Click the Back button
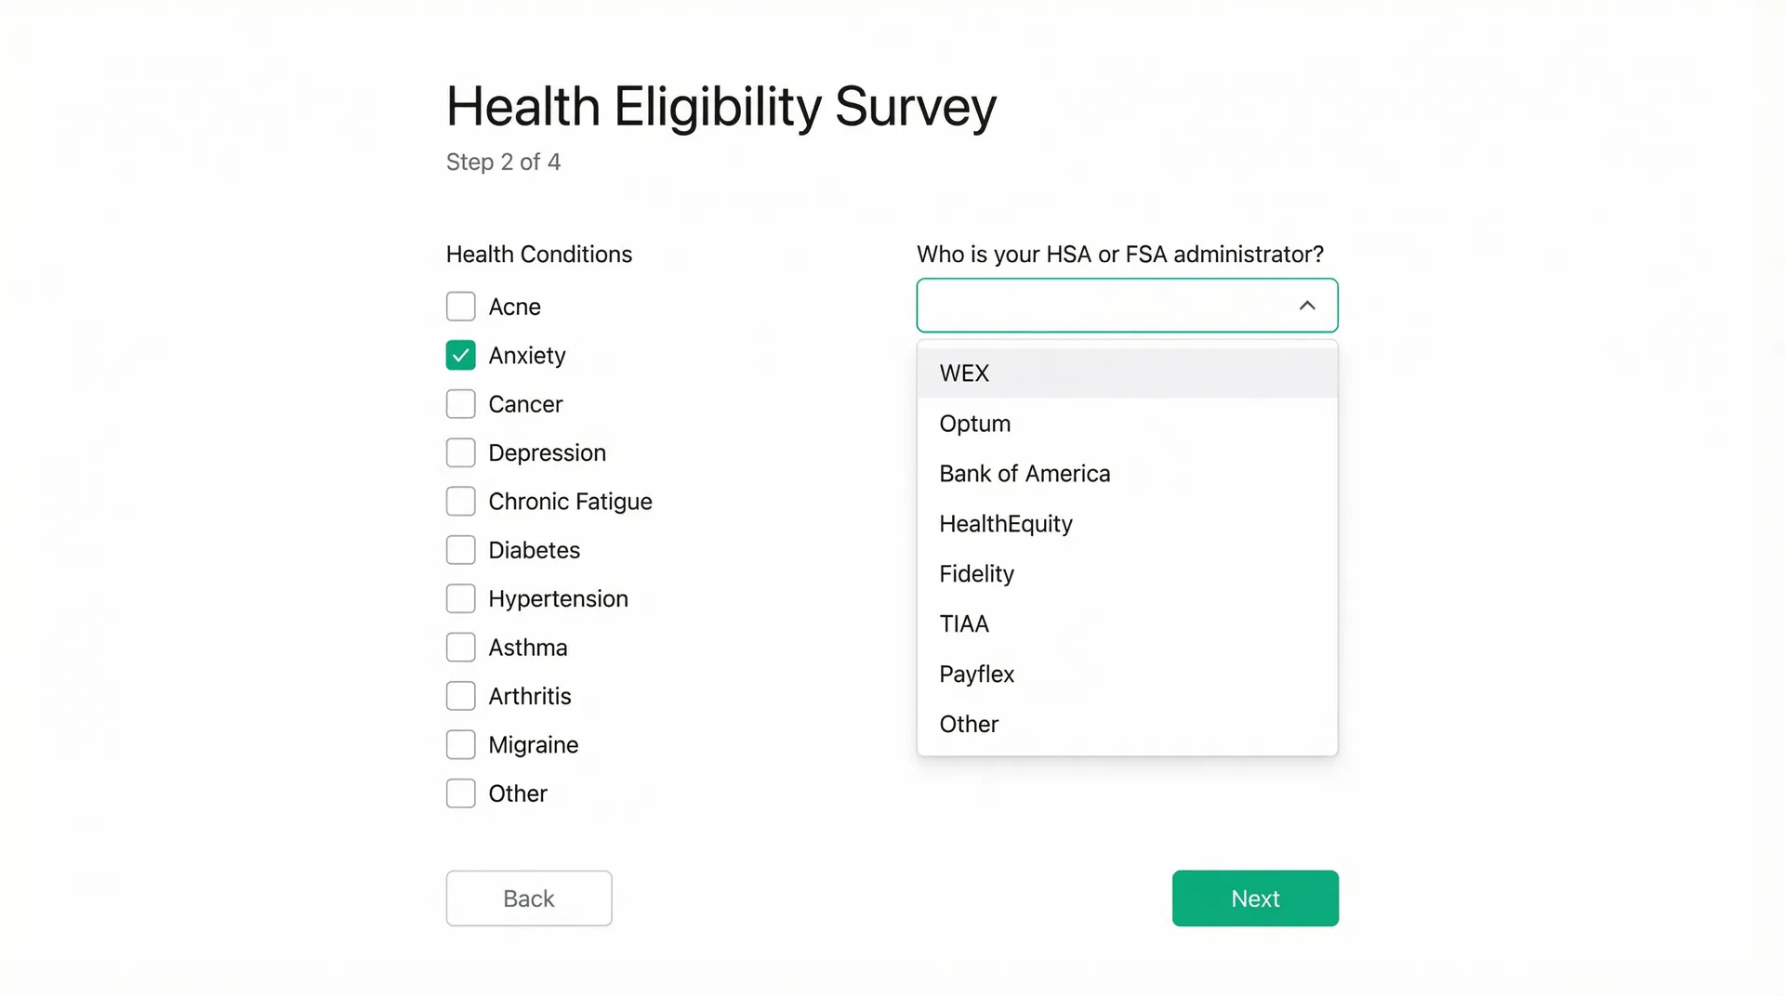1785x996 pixels. 528,898
